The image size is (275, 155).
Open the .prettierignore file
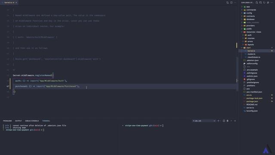pyautogui.click(x=253, y=83)
